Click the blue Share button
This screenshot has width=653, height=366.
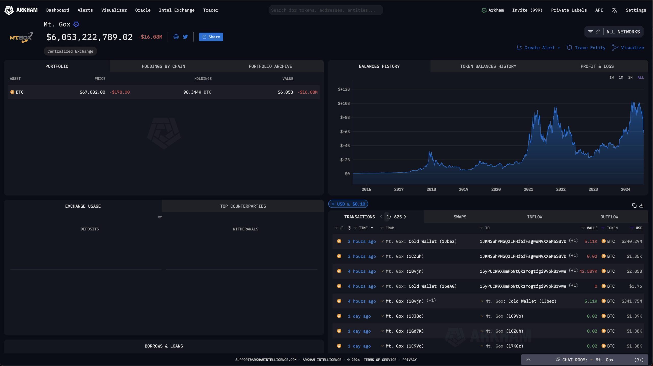pos(211,37)
